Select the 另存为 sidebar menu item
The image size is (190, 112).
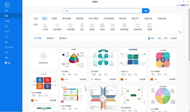tap(11, 32)
